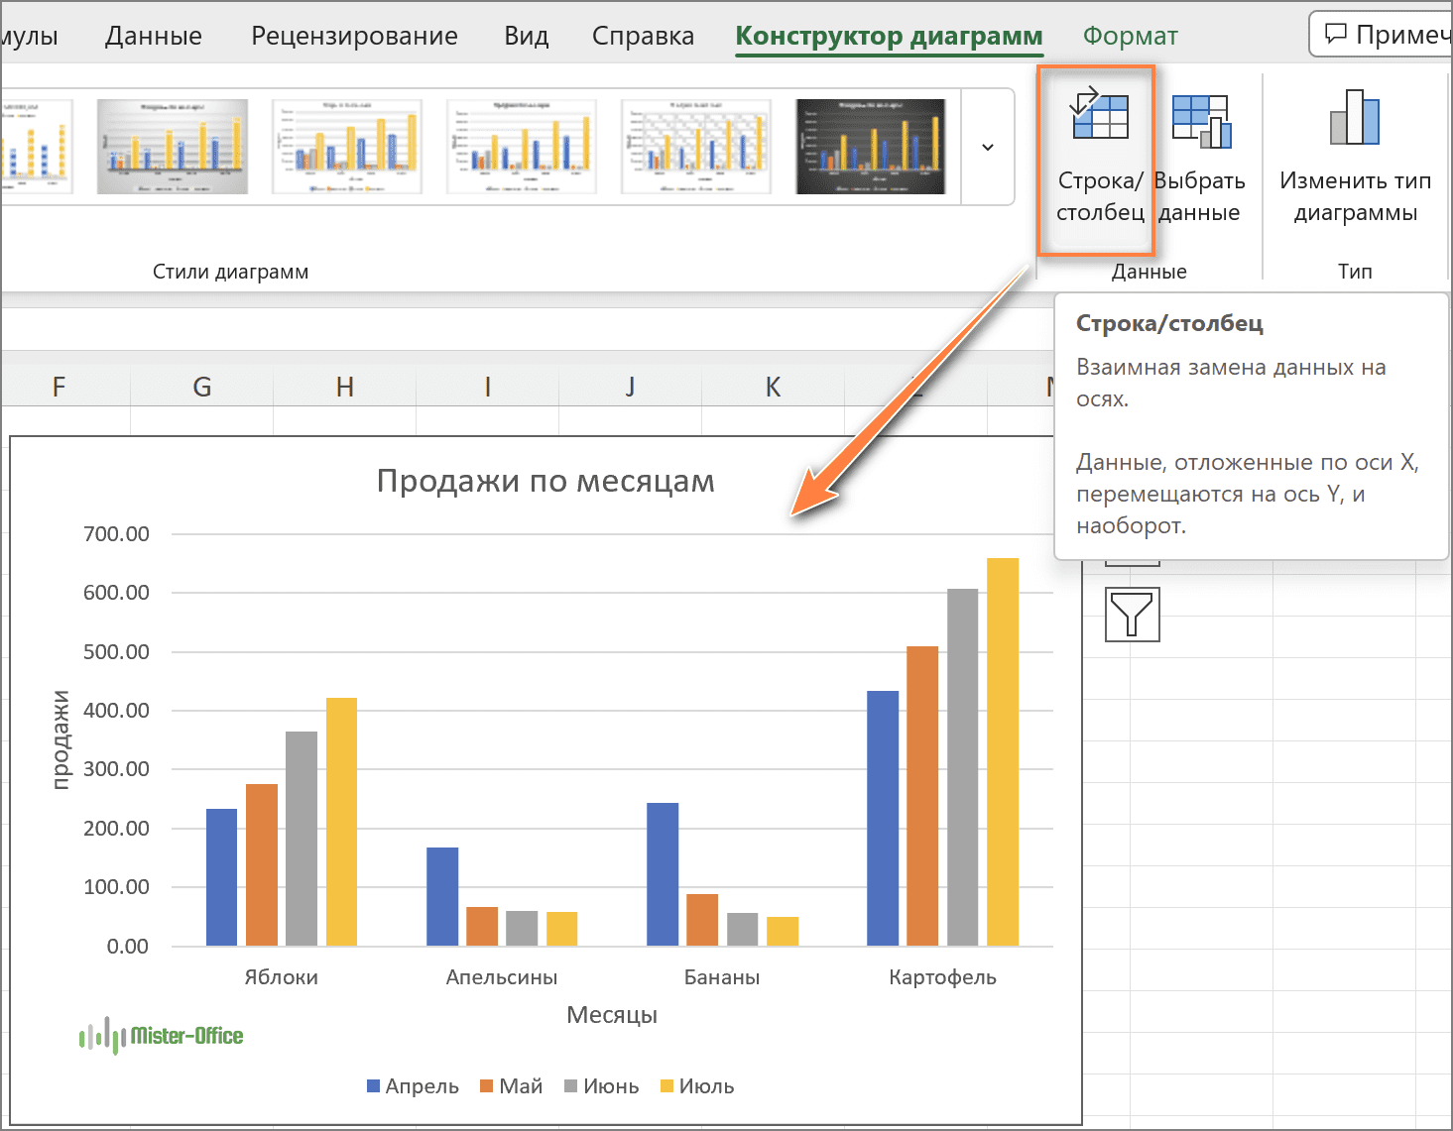Click the horizontal axis title Месяцы
This screenshot has width=1453, height=1131.
(x=612, y=1014)
